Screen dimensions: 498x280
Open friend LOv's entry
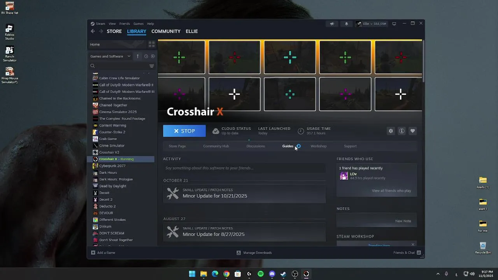click(x=377, y=176)
